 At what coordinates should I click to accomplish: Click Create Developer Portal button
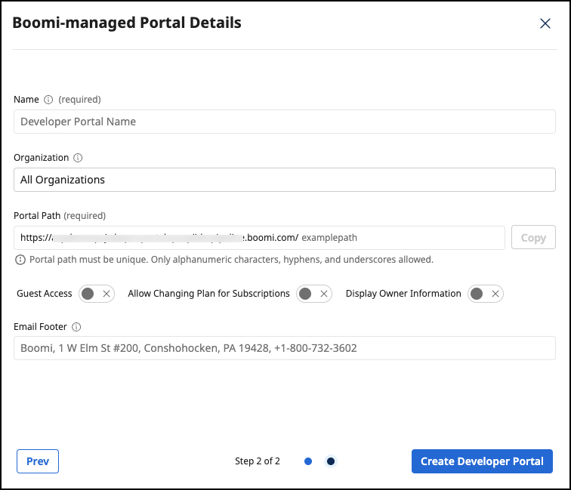(x=482, y=461)
